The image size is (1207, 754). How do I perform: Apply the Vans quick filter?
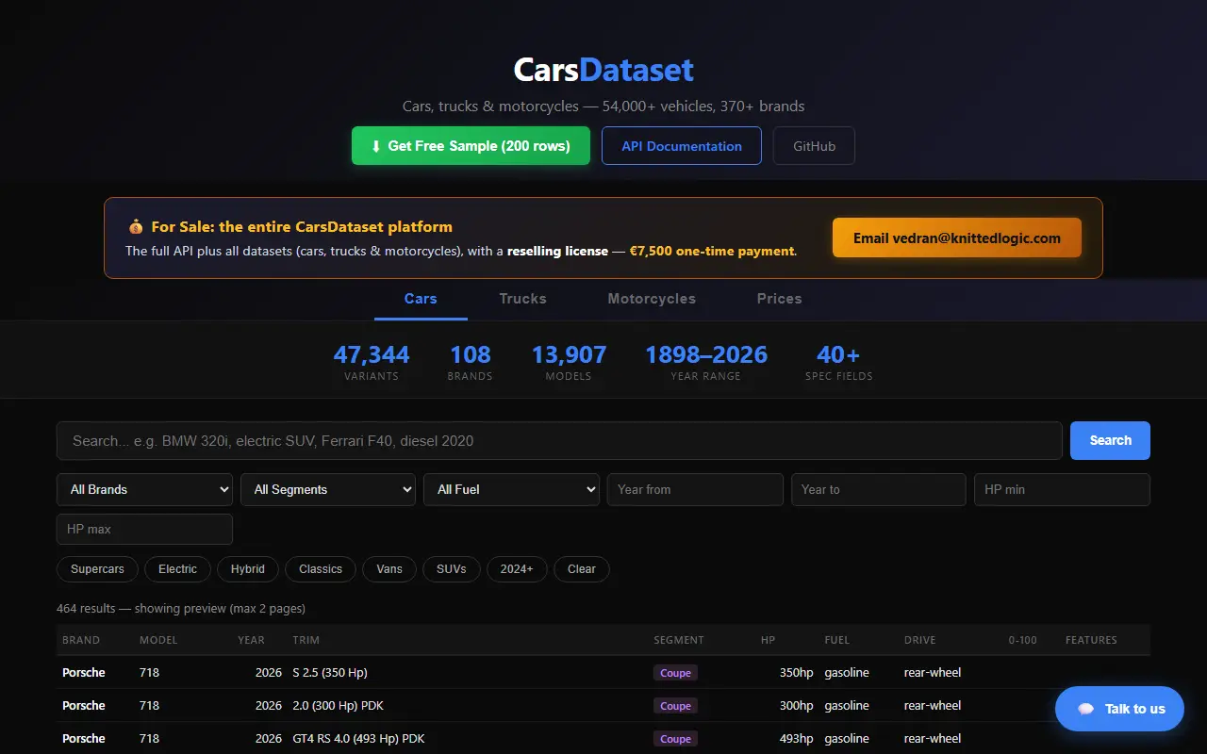pyautogui.click(x=389, y=569)
